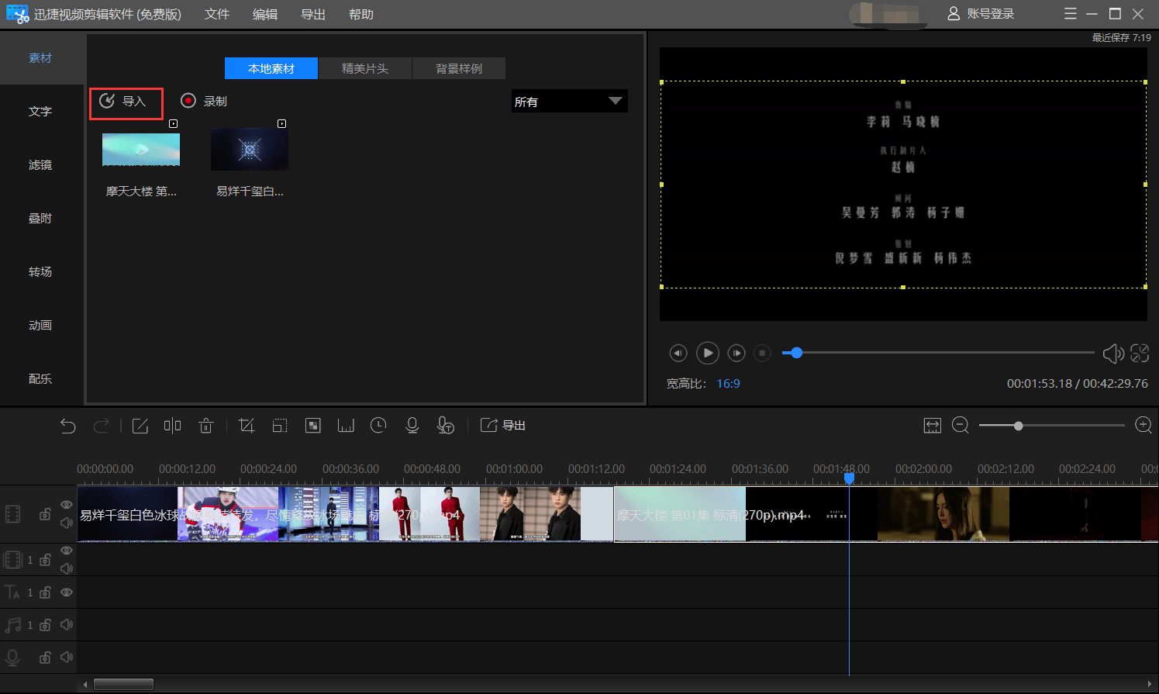1159x694 pixels.
Task: Open the 配乐 music section
Action: [40, 379]
